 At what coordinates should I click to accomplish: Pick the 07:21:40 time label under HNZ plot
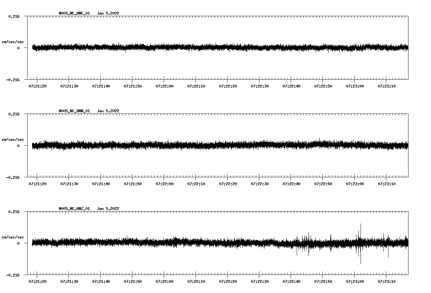click(101, 282)
